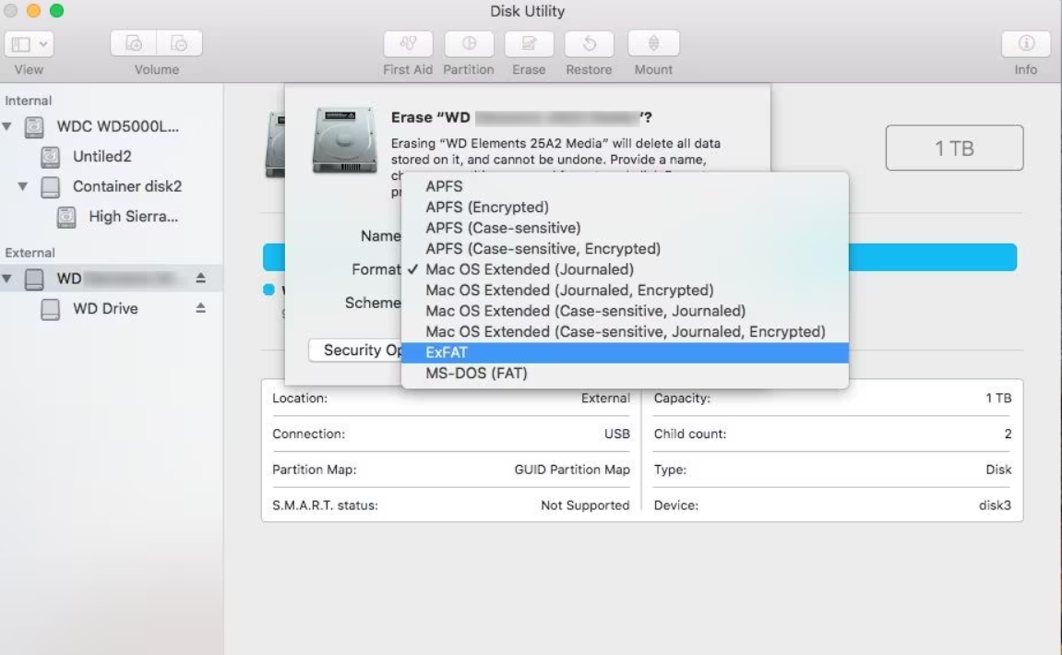The width and height of the screenshot is (1062, 655).
Task: Select WDC WD5000L disk icon in sidebar
Action: pos(34,126)
